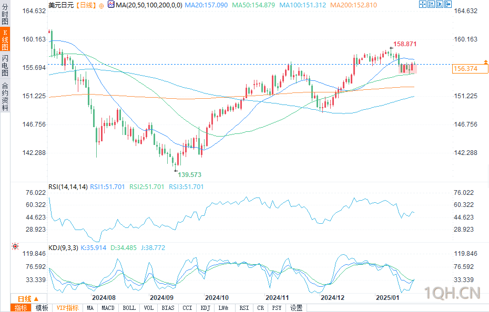Click the RSI2:51.701 value

[147, 187]
